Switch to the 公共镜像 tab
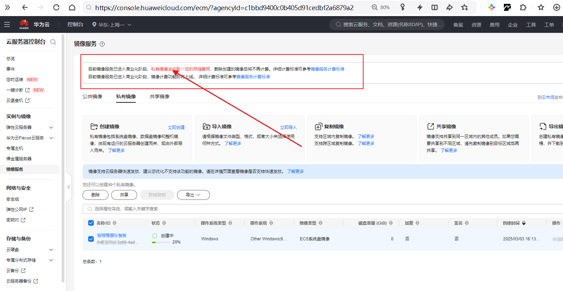 pos(92,97)
